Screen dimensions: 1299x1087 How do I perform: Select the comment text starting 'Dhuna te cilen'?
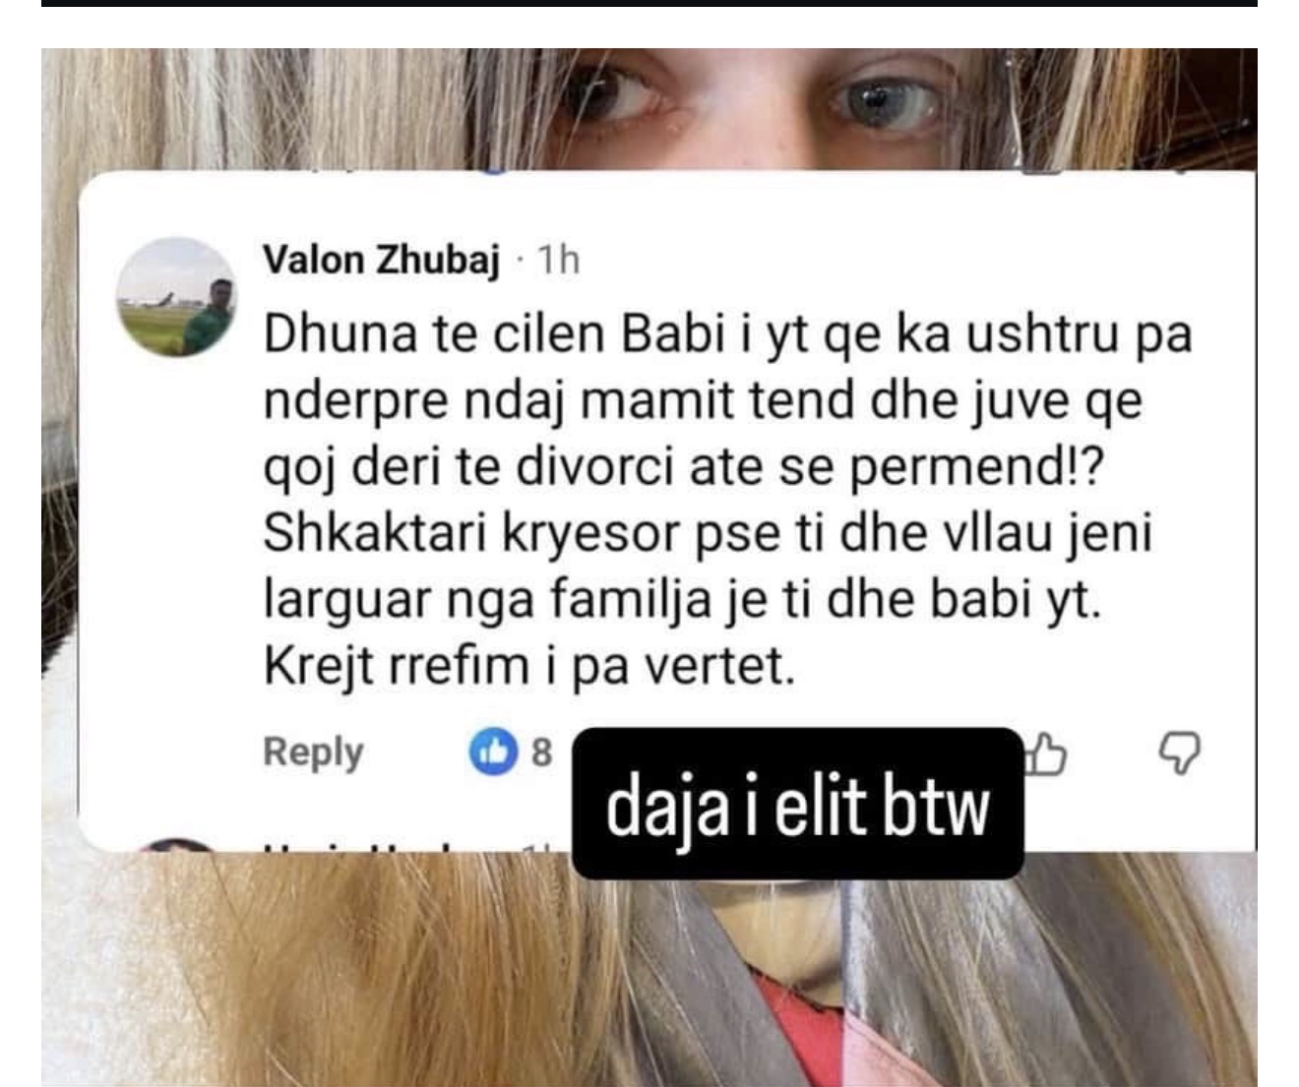(727, 501)
